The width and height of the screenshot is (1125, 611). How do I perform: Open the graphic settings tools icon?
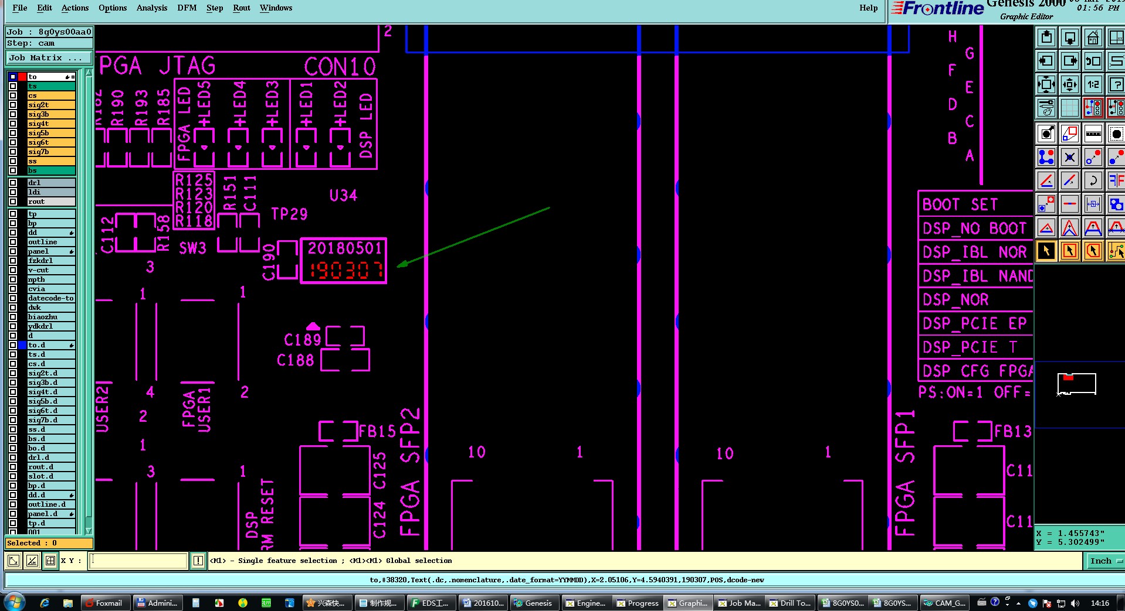click(x=1046, y=108)
